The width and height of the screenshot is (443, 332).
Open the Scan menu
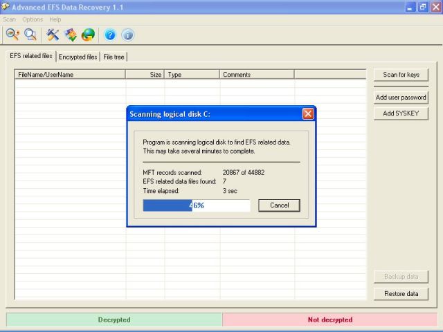tap(9, 19)
